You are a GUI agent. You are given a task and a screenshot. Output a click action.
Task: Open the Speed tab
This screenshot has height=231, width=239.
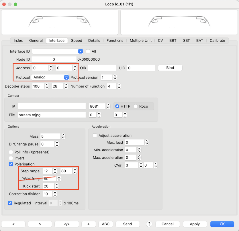[76, 41]
